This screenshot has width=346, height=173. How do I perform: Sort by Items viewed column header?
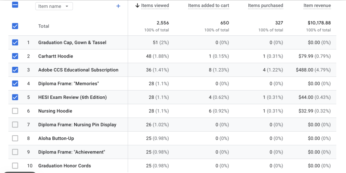click(155, 5)
